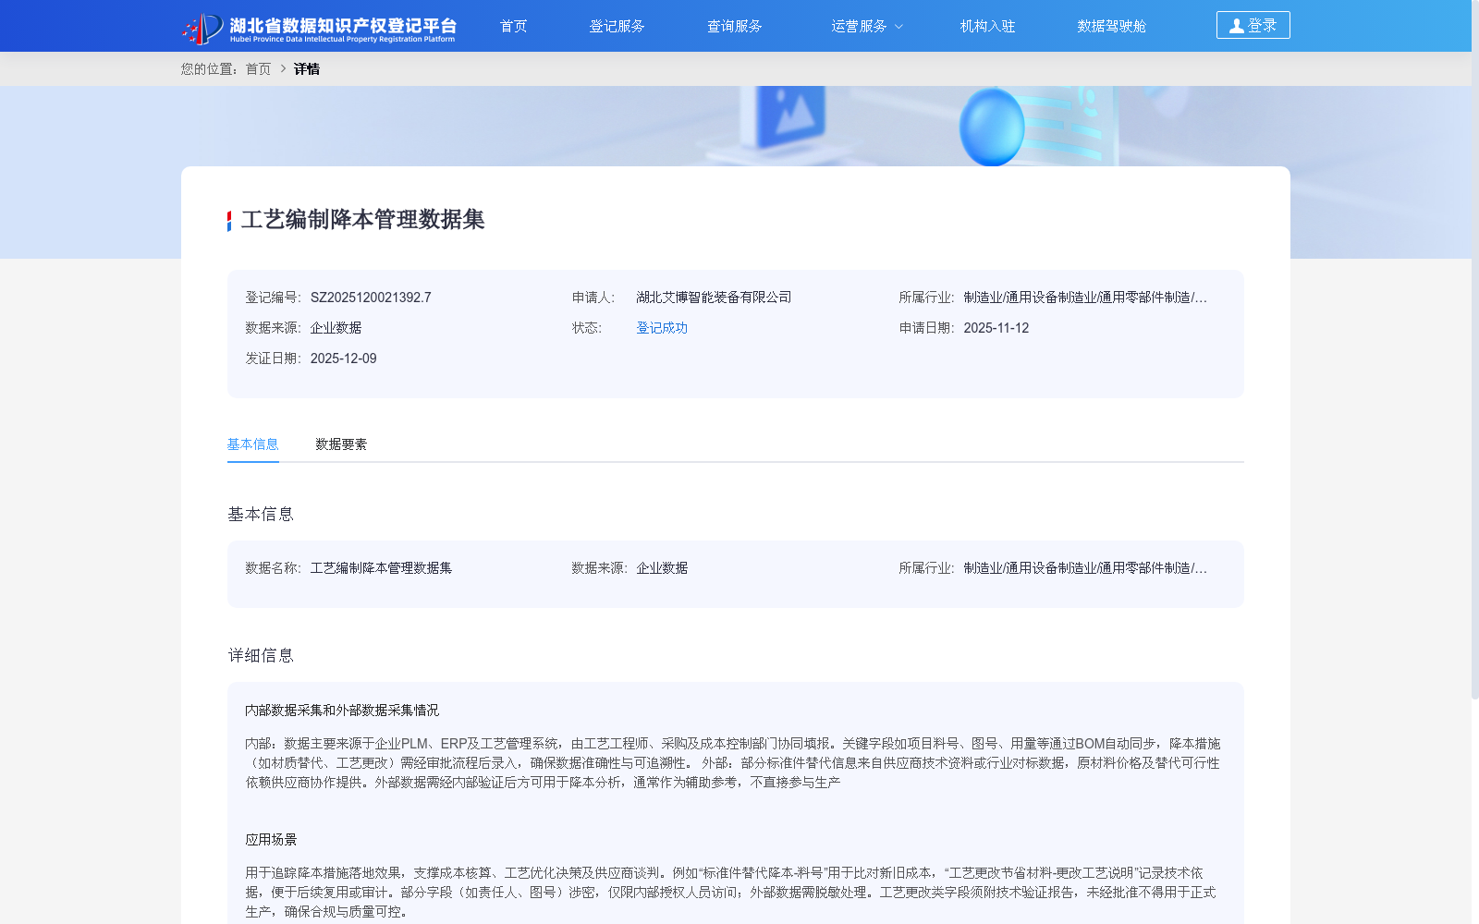This screenshot has height=924, width=1479.
Task: Click 企业数据 under top 数据来源
Action: [x=336, y=328]
